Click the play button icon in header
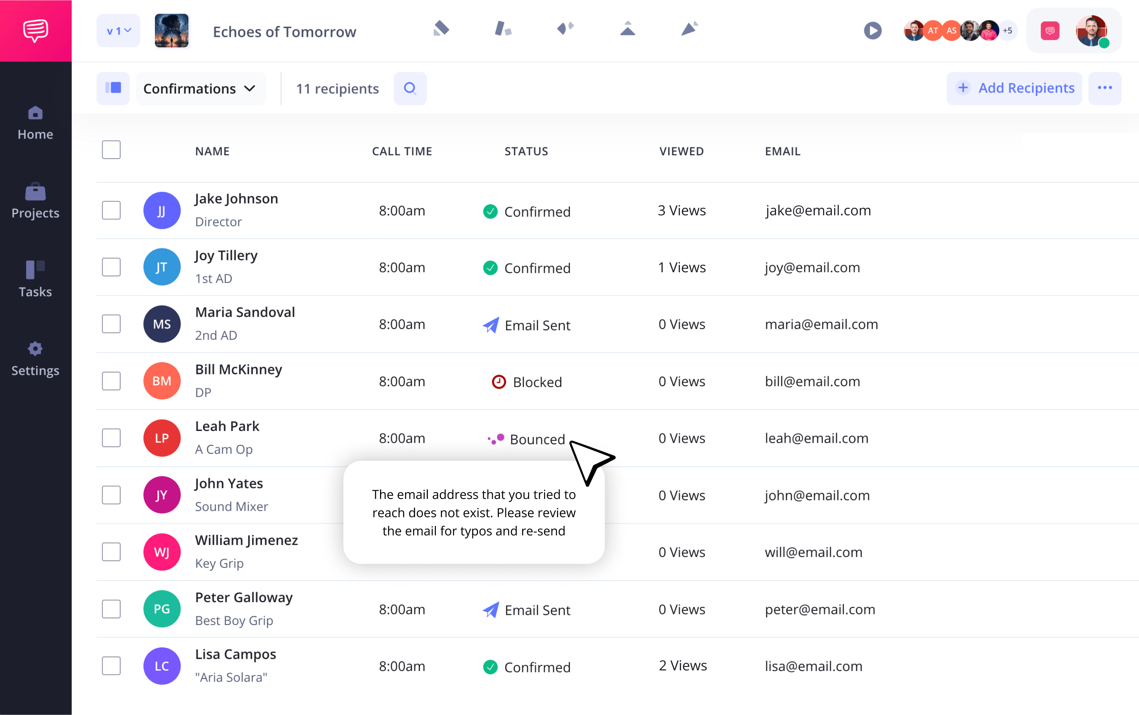The height and width of the screenshot is (715, 1139). (x=872, y=31)
